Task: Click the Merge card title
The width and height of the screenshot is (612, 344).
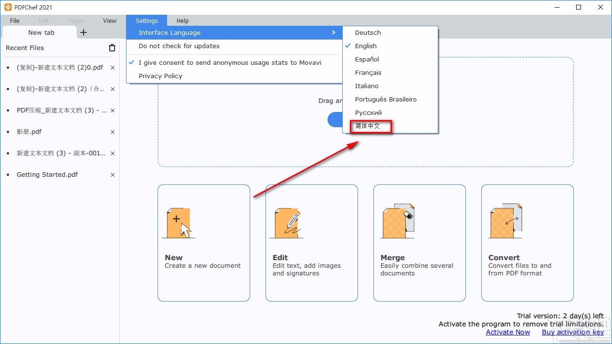Action: (392, 257)
